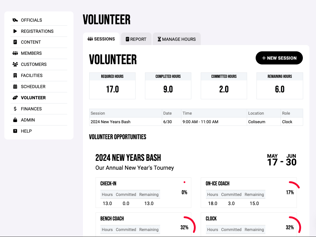This screenshot has height=237, width=316.
Task: Click the Scheduler calendar icon
Action: [15, 87]
